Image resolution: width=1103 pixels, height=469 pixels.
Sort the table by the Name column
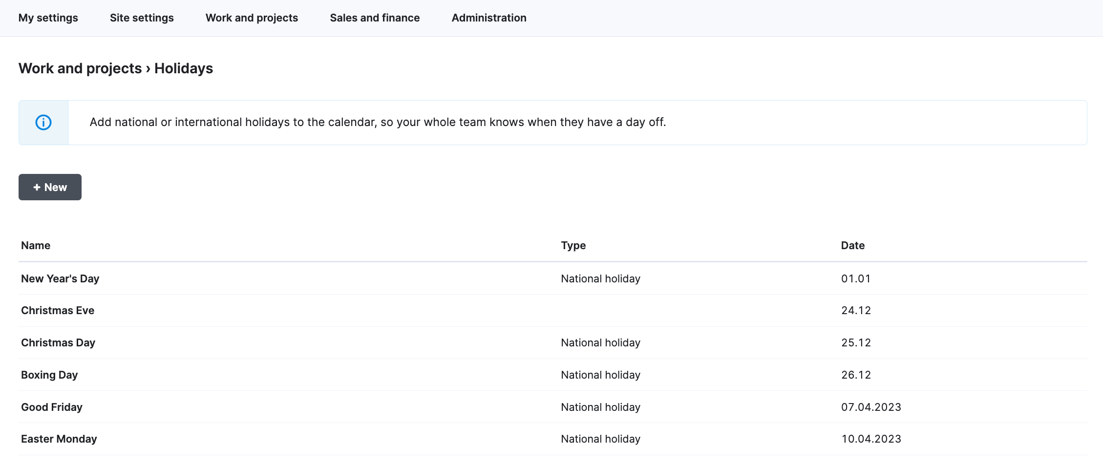(x=35, y=245)
